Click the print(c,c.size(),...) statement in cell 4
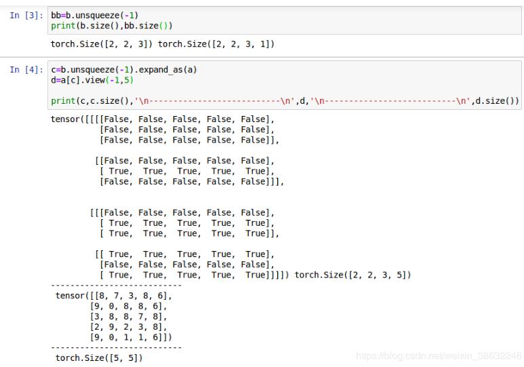Image resolution: width=524 pixels, height=367 pixels. (x=285, y=101)
